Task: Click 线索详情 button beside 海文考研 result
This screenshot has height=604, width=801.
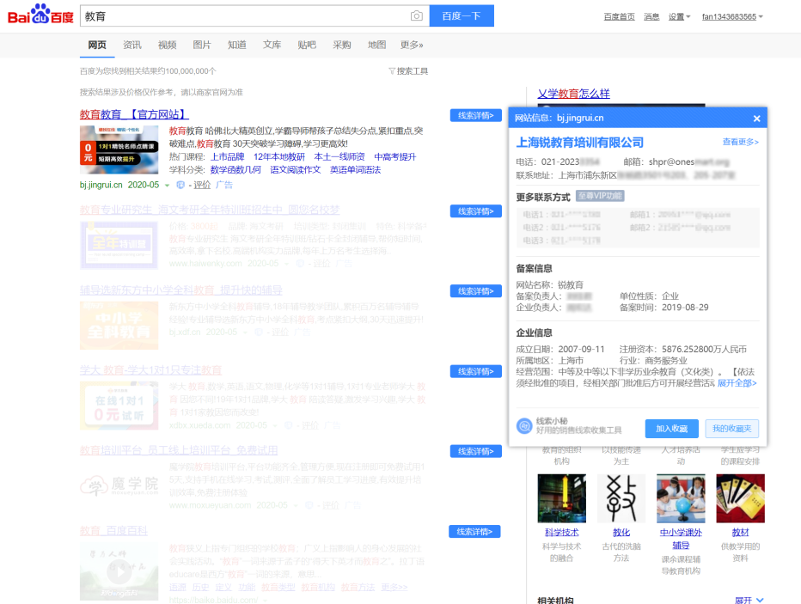Action: coord(475,210)
